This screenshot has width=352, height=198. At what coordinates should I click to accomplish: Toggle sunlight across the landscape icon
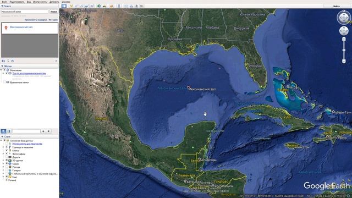105,6
